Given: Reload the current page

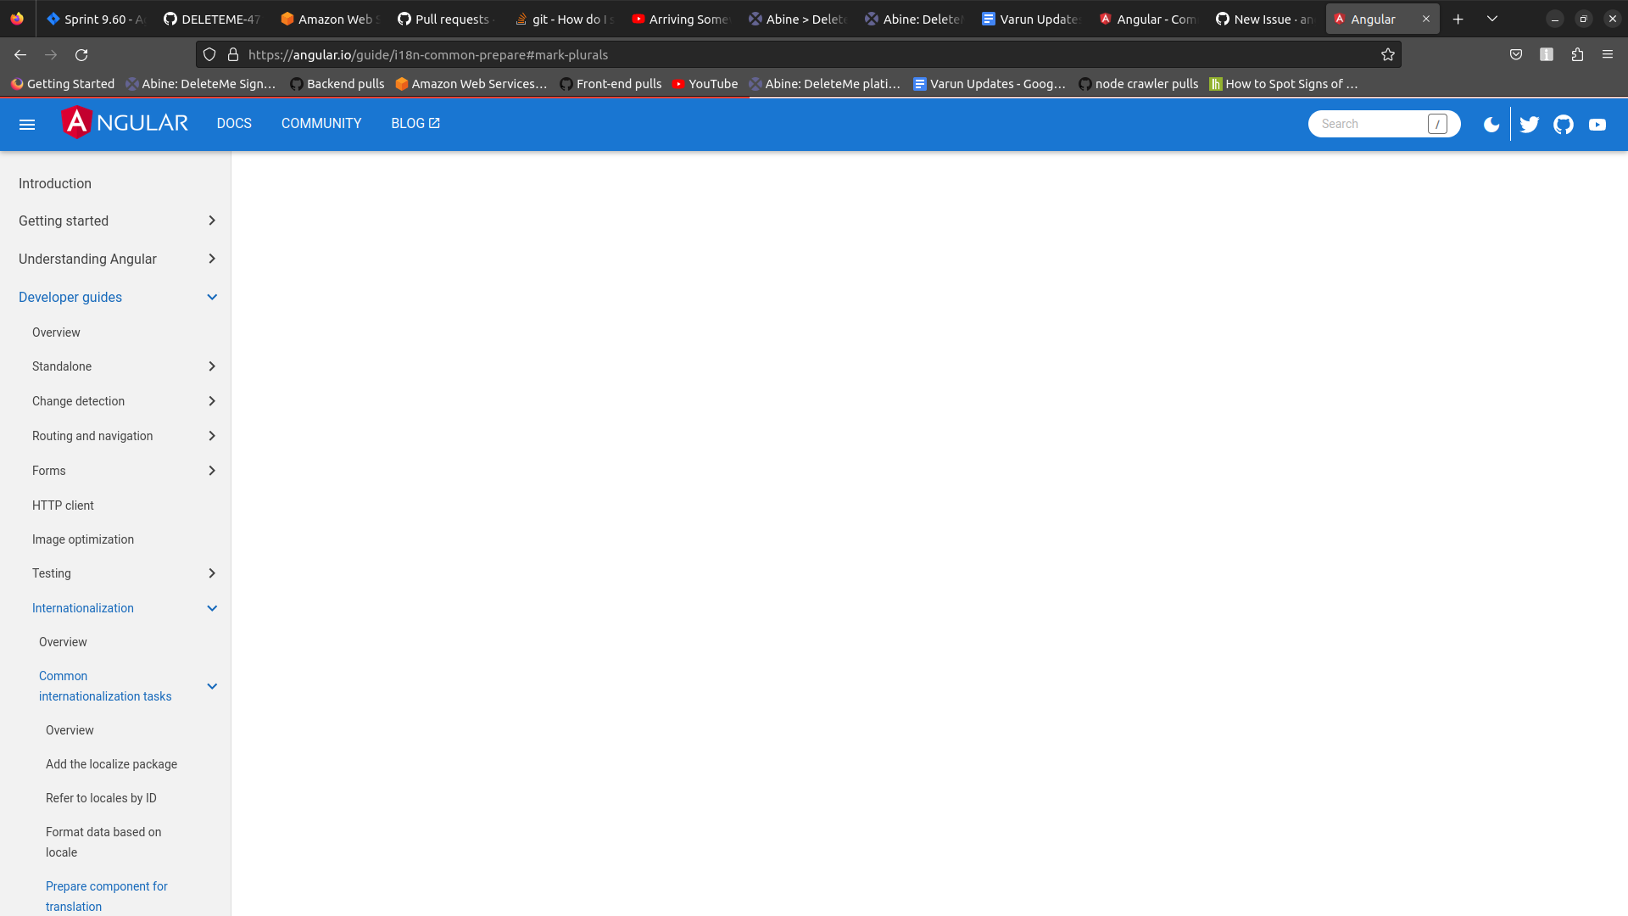Looking at the screenshot, I should tap(81, 54).
